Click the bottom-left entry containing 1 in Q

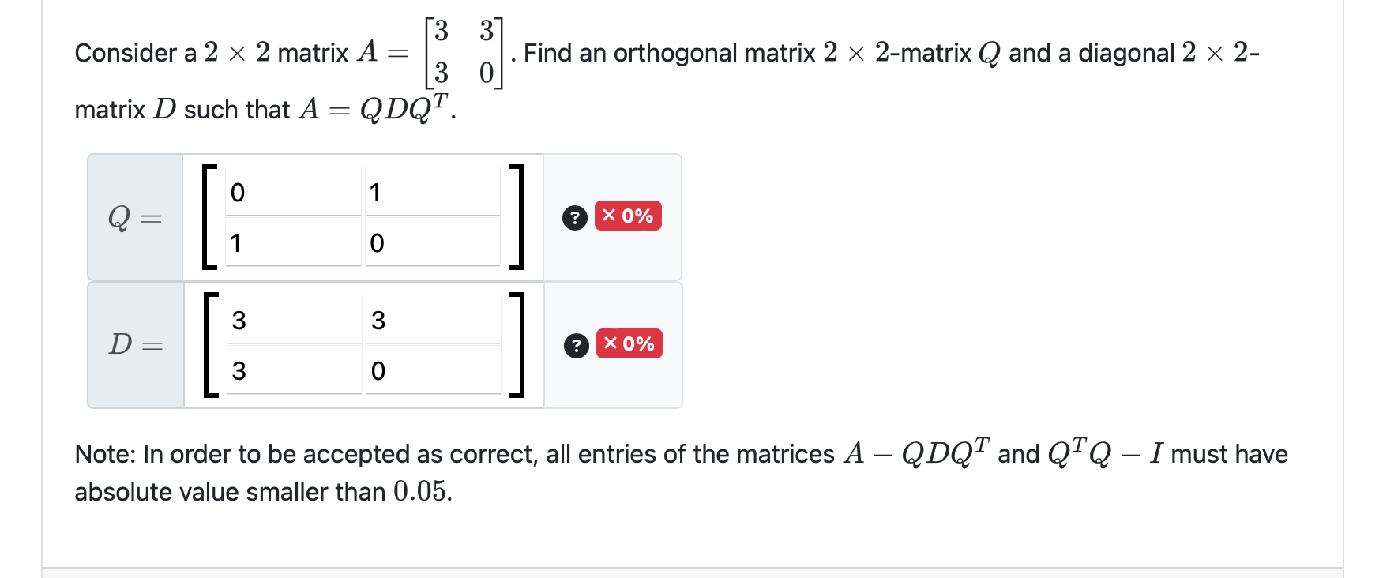292,243
